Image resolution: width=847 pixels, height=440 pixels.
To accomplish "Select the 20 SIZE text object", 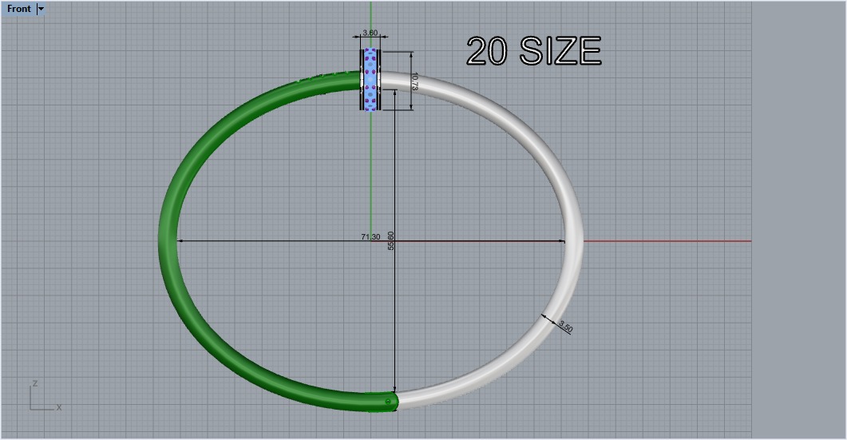I will tap(534, 51).
